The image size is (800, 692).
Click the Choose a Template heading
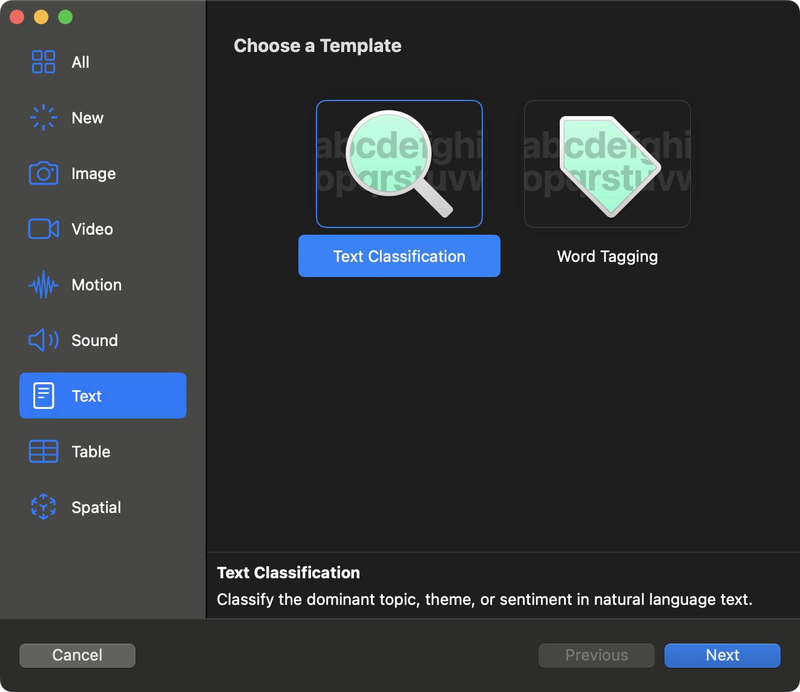click(318, 46)
